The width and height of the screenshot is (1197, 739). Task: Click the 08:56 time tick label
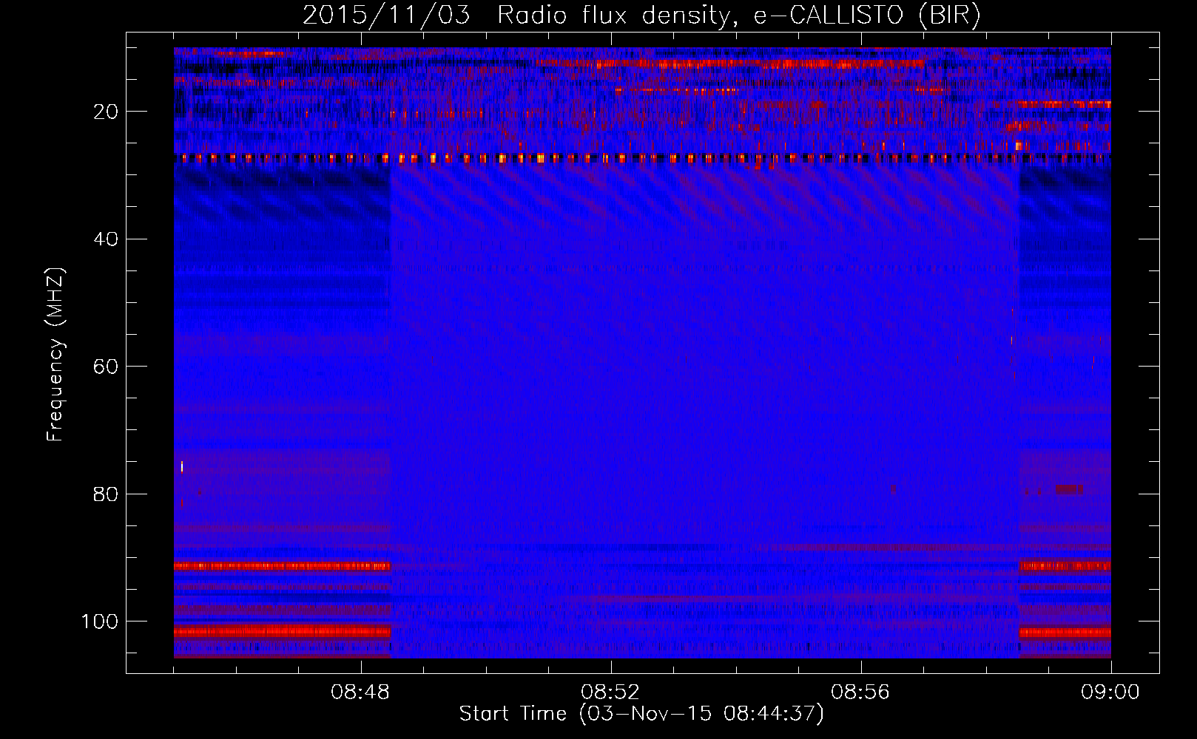pos(860,692)
